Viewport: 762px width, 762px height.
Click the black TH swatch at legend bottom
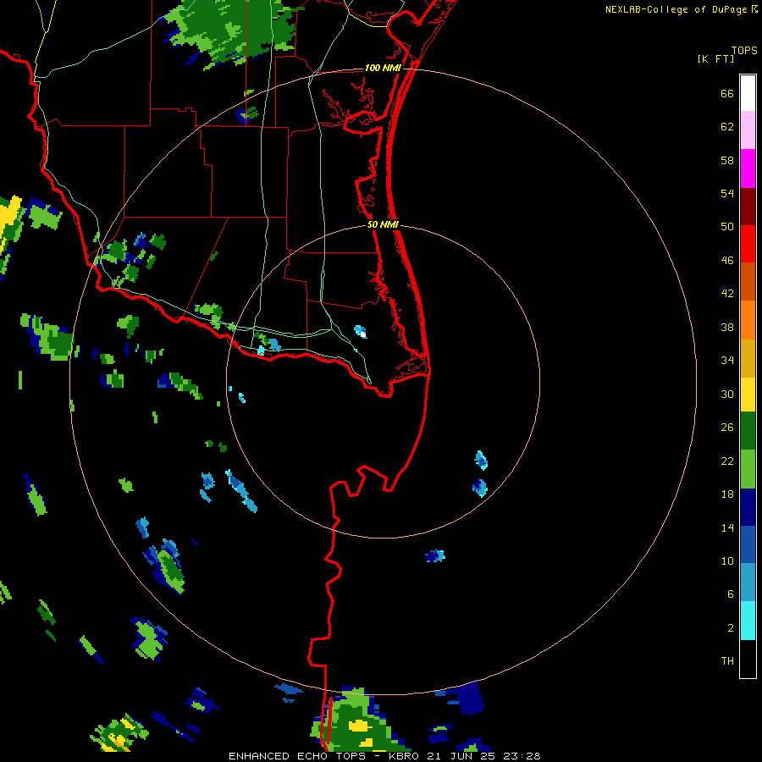[748, 659]
